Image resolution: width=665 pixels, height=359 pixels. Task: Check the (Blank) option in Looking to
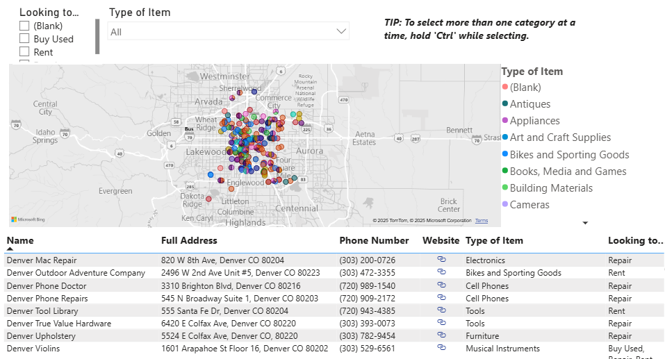(x=24, y=26)
